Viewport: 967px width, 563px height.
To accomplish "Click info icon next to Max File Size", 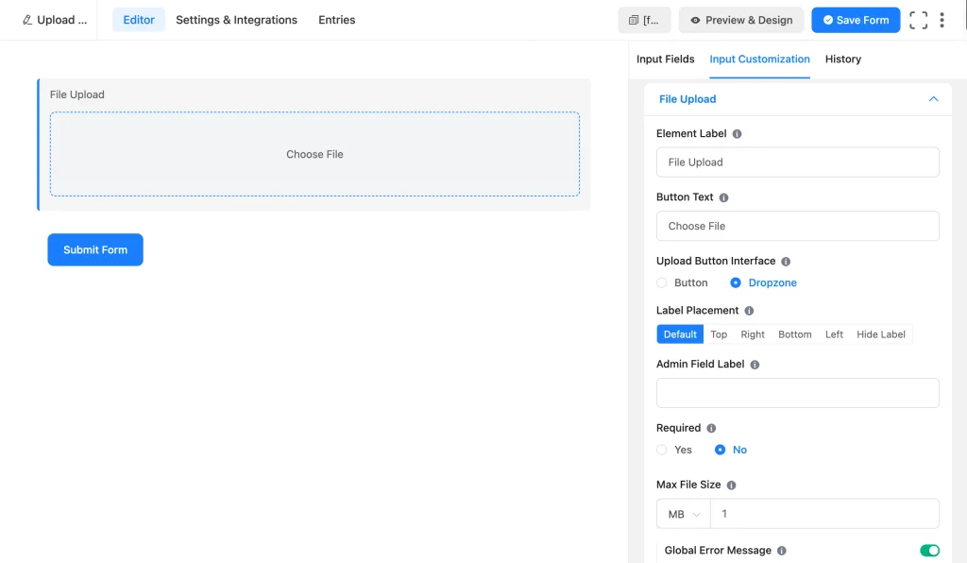I will (x=732, y=486).
